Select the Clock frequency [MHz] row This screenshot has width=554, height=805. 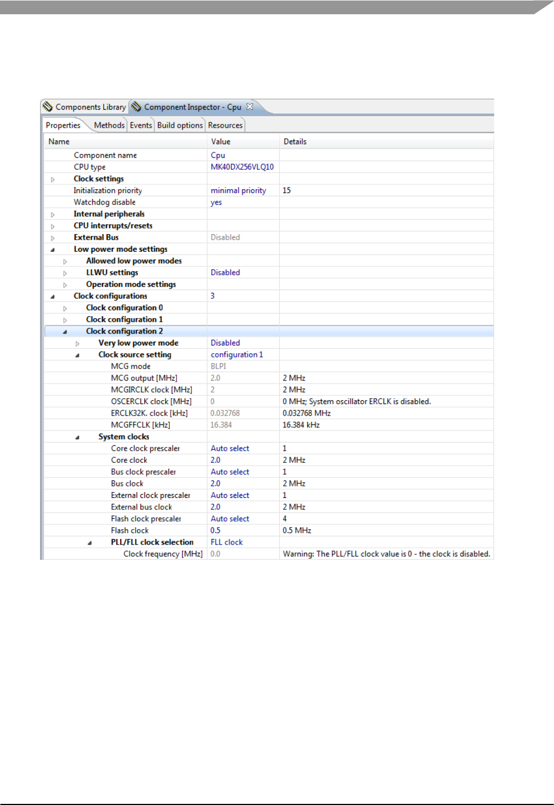[269, 554]
